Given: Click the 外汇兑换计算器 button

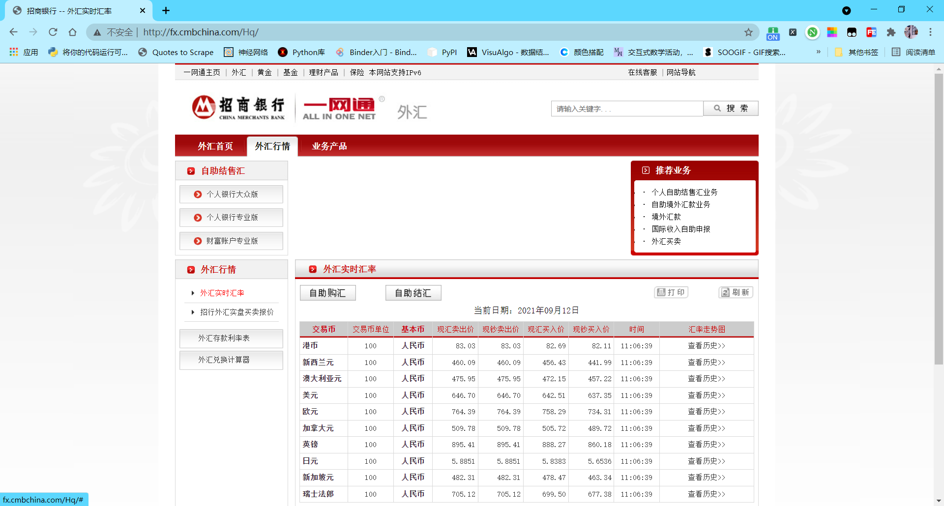Looking at the screenshot, I should coord(231,360).
